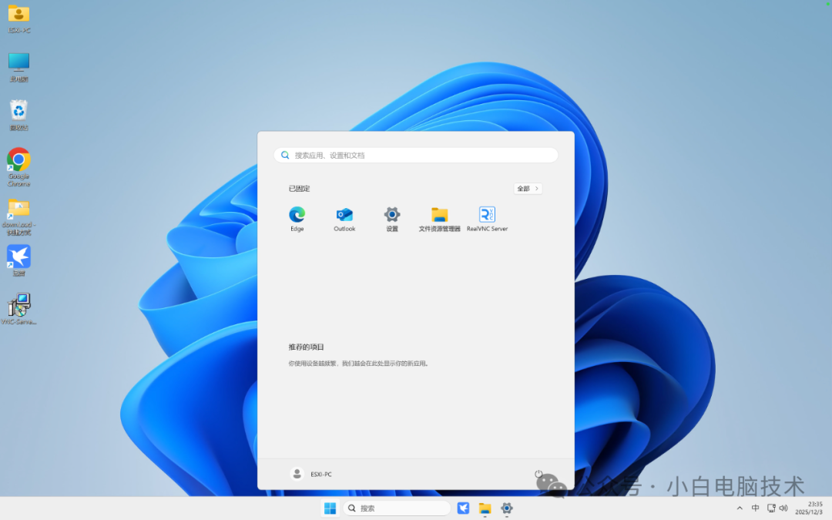Screen dimensions: 832x520
Task: Toggle the 中 input method indicator
Action: tap(755, 508)
